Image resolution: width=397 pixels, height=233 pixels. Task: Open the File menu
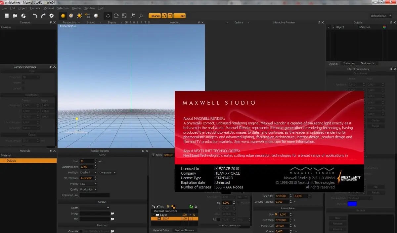[x=5, y=8]
